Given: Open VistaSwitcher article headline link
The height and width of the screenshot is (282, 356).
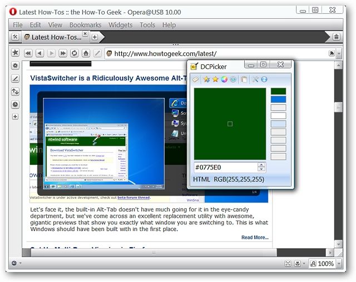Looking at the screenshot, I should (108, 78).
